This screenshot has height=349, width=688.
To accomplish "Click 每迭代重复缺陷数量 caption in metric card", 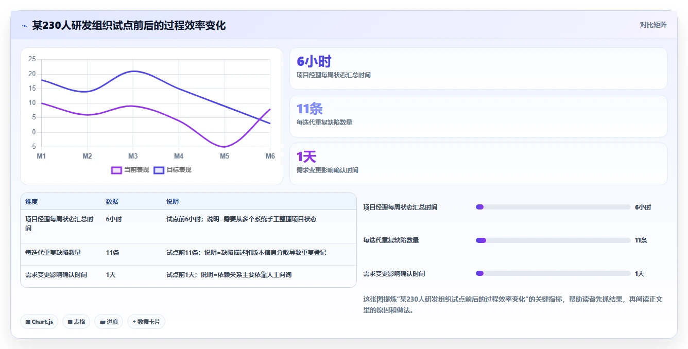I will [x=324, y=123].
